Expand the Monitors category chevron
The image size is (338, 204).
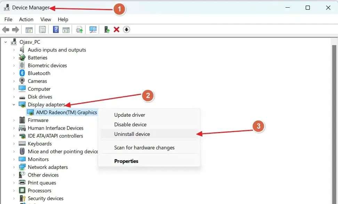pos(14,160)
